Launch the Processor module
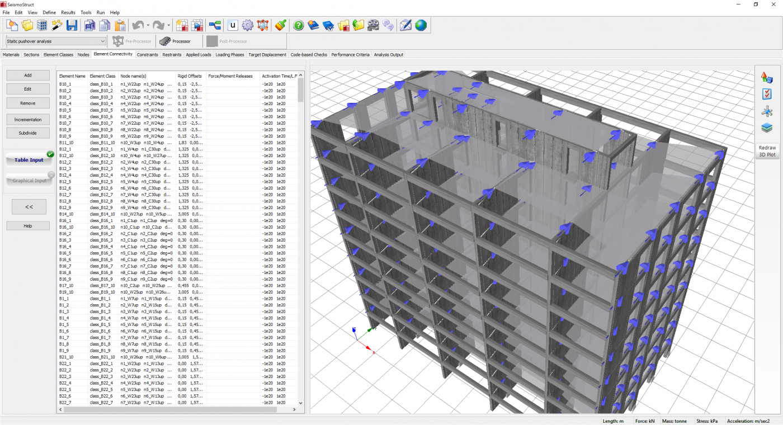This screenshot has height=425, width=783. pos(175,41)
